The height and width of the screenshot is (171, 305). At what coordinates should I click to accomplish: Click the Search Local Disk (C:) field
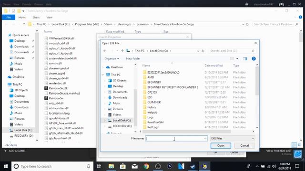coord(232,51)
